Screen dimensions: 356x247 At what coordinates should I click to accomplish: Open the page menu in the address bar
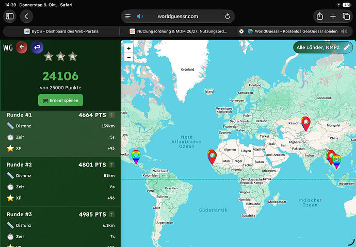pos(128,17)
